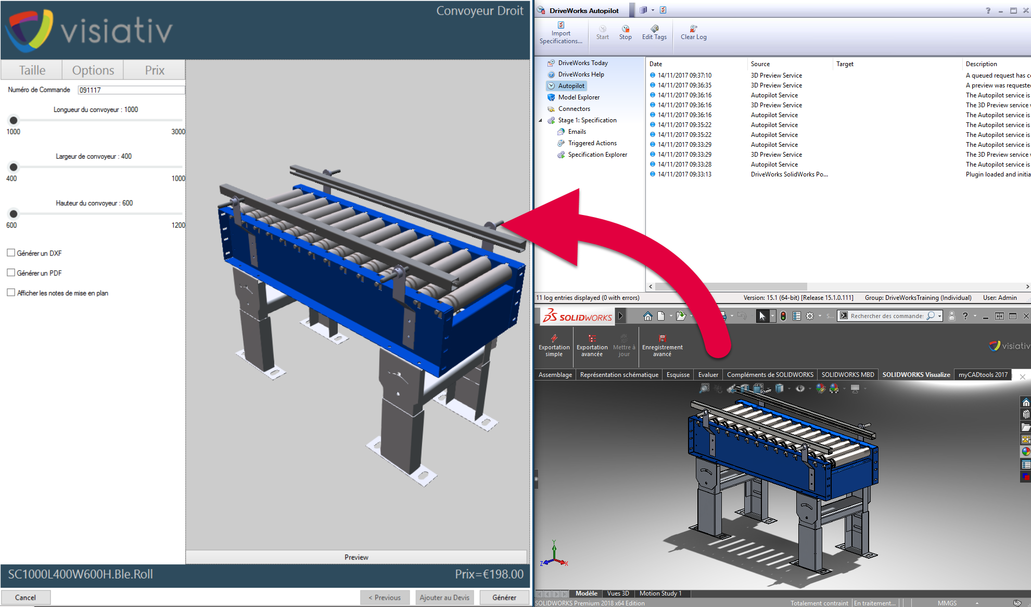Open dropdown next to Select cursor tool
The width and height of the screenshot is (1031, 607).
tap(772, 316)
